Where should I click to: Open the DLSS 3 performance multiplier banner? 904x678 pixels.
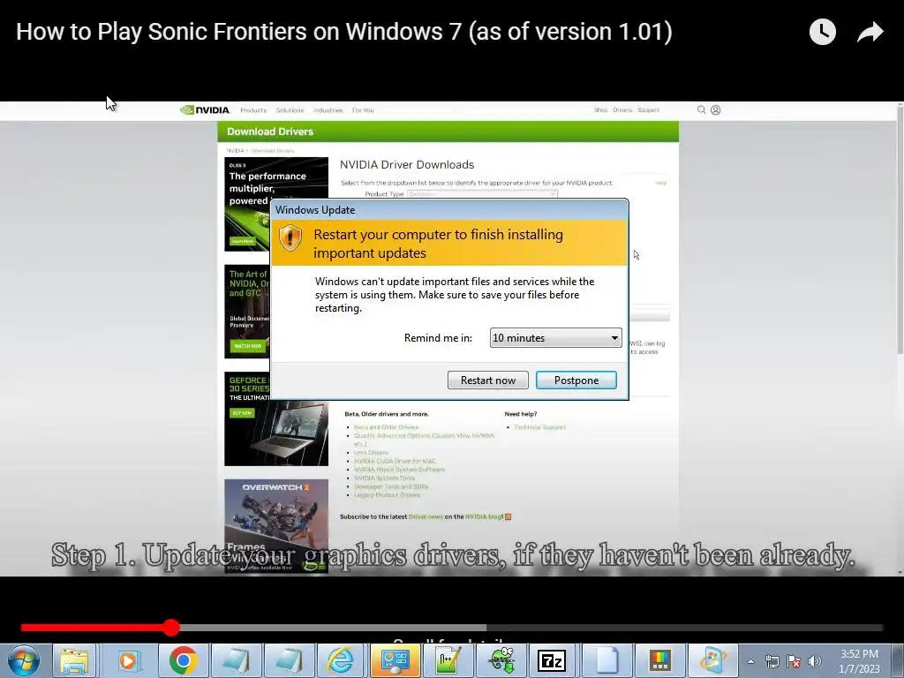[x=276, y=204]
